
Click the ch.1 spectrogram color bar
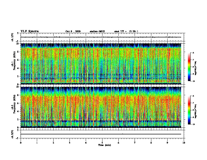(189, 67)
